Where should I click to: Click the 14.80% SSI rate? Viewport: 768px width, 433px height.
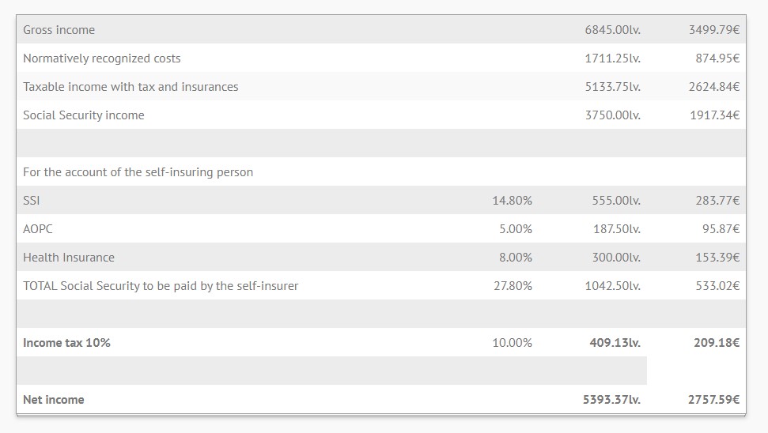(512, 201)
